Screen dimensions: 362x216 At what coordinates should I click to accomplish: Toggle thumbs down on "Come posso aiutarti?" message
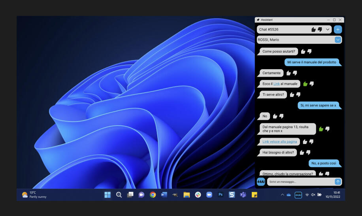click(309, 51)
